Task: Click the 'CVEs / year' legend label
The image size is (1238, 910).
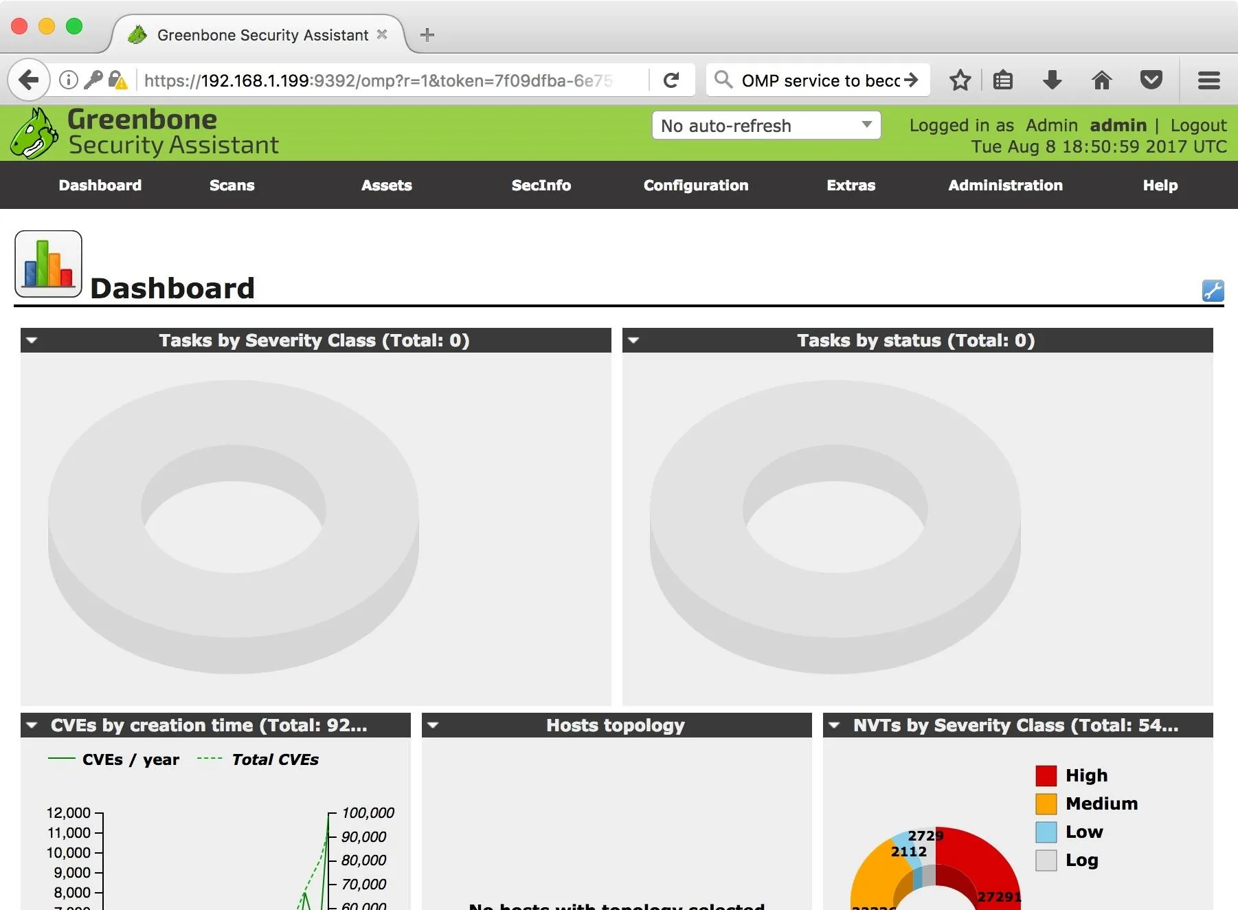Action: click(x=131, y=759)
